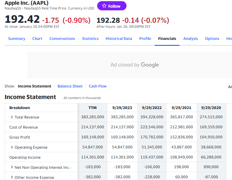Screen dimensions: 232x180
Task: Click the 9/29/2020 column header
Action: (x=211, y=108)
